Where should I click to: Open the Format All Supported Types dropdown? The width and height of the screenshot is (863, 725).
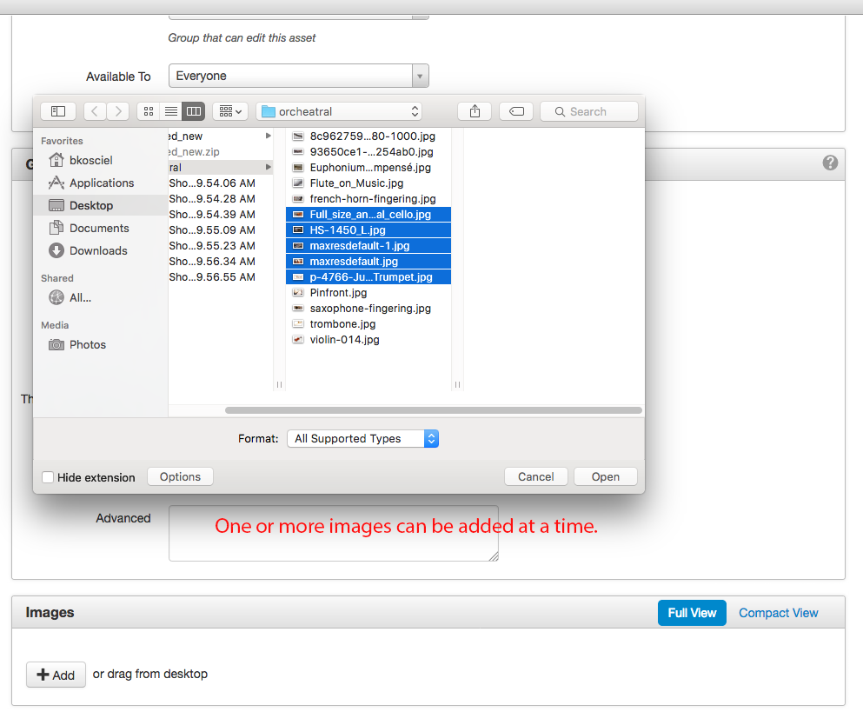pyautogui.click(x=362, y=439)
